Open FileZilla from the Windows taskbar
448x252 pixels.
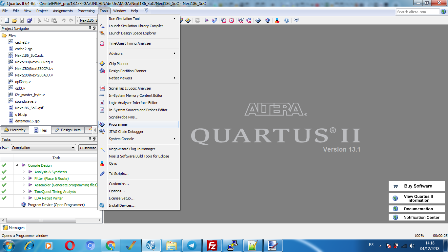click(212, 245)
